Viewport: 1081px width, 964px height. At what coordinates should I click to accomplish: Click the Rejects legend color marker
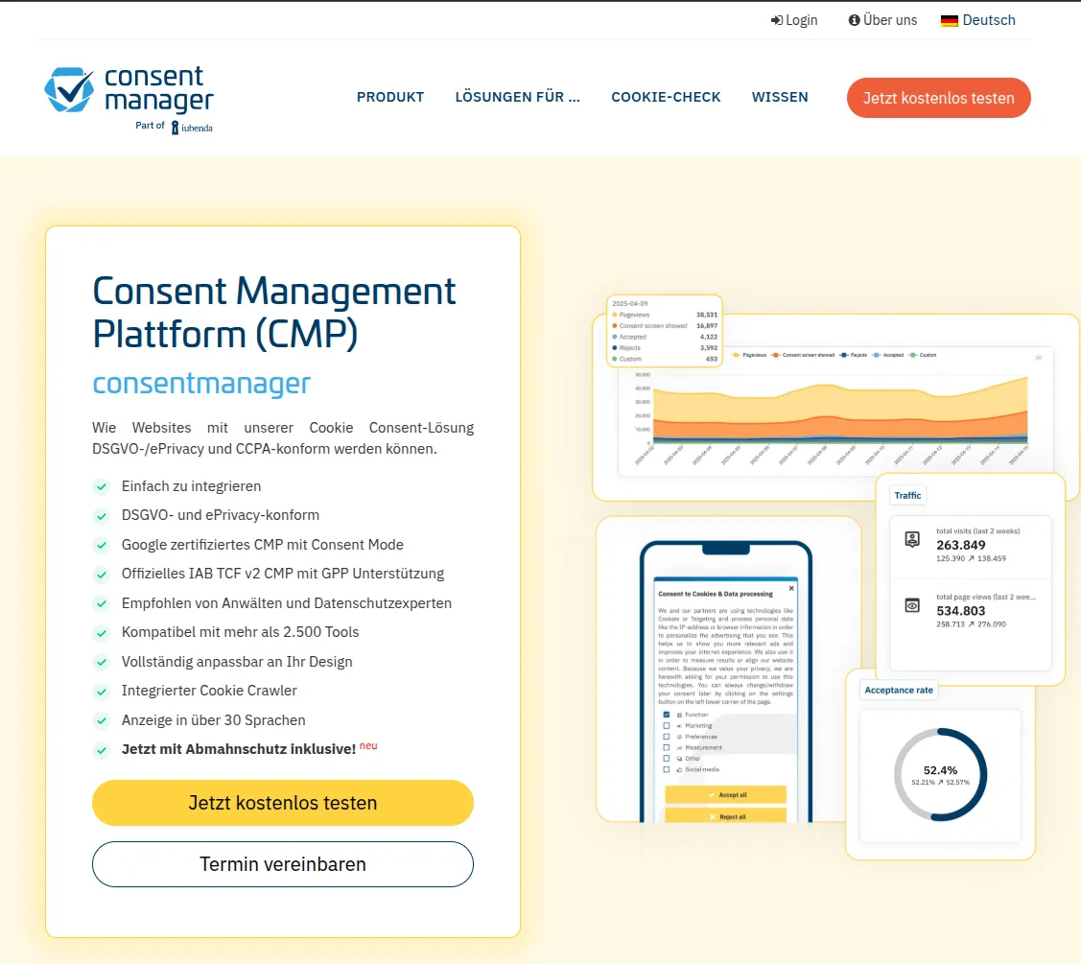[x=844, y=355]
